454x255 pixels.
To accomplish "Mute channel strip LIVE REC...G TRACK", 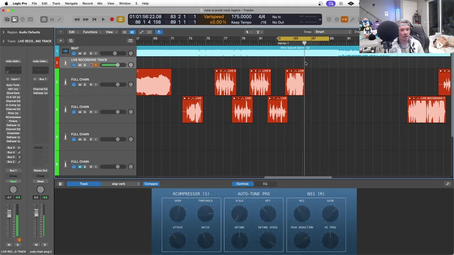I will pos(9,245).
